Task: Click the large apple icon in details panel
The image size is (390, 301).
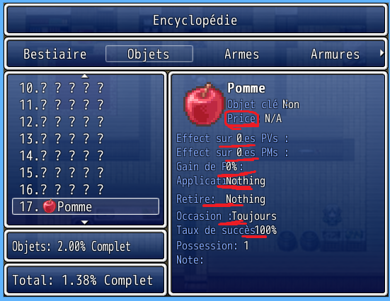Action: (204, 105)
